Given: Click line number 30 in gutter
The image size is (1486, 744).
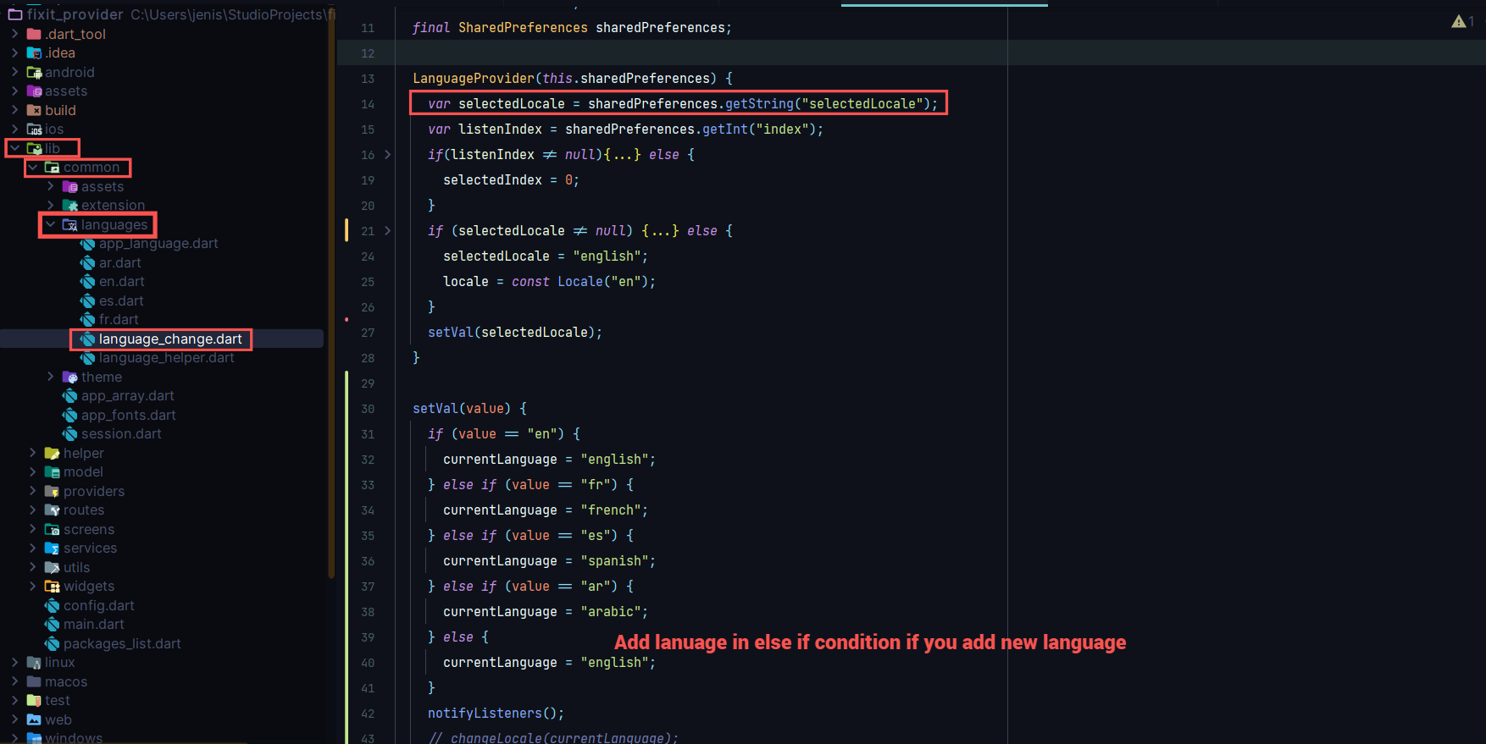Looking at the screenshot, I should (x=368, y=409).
